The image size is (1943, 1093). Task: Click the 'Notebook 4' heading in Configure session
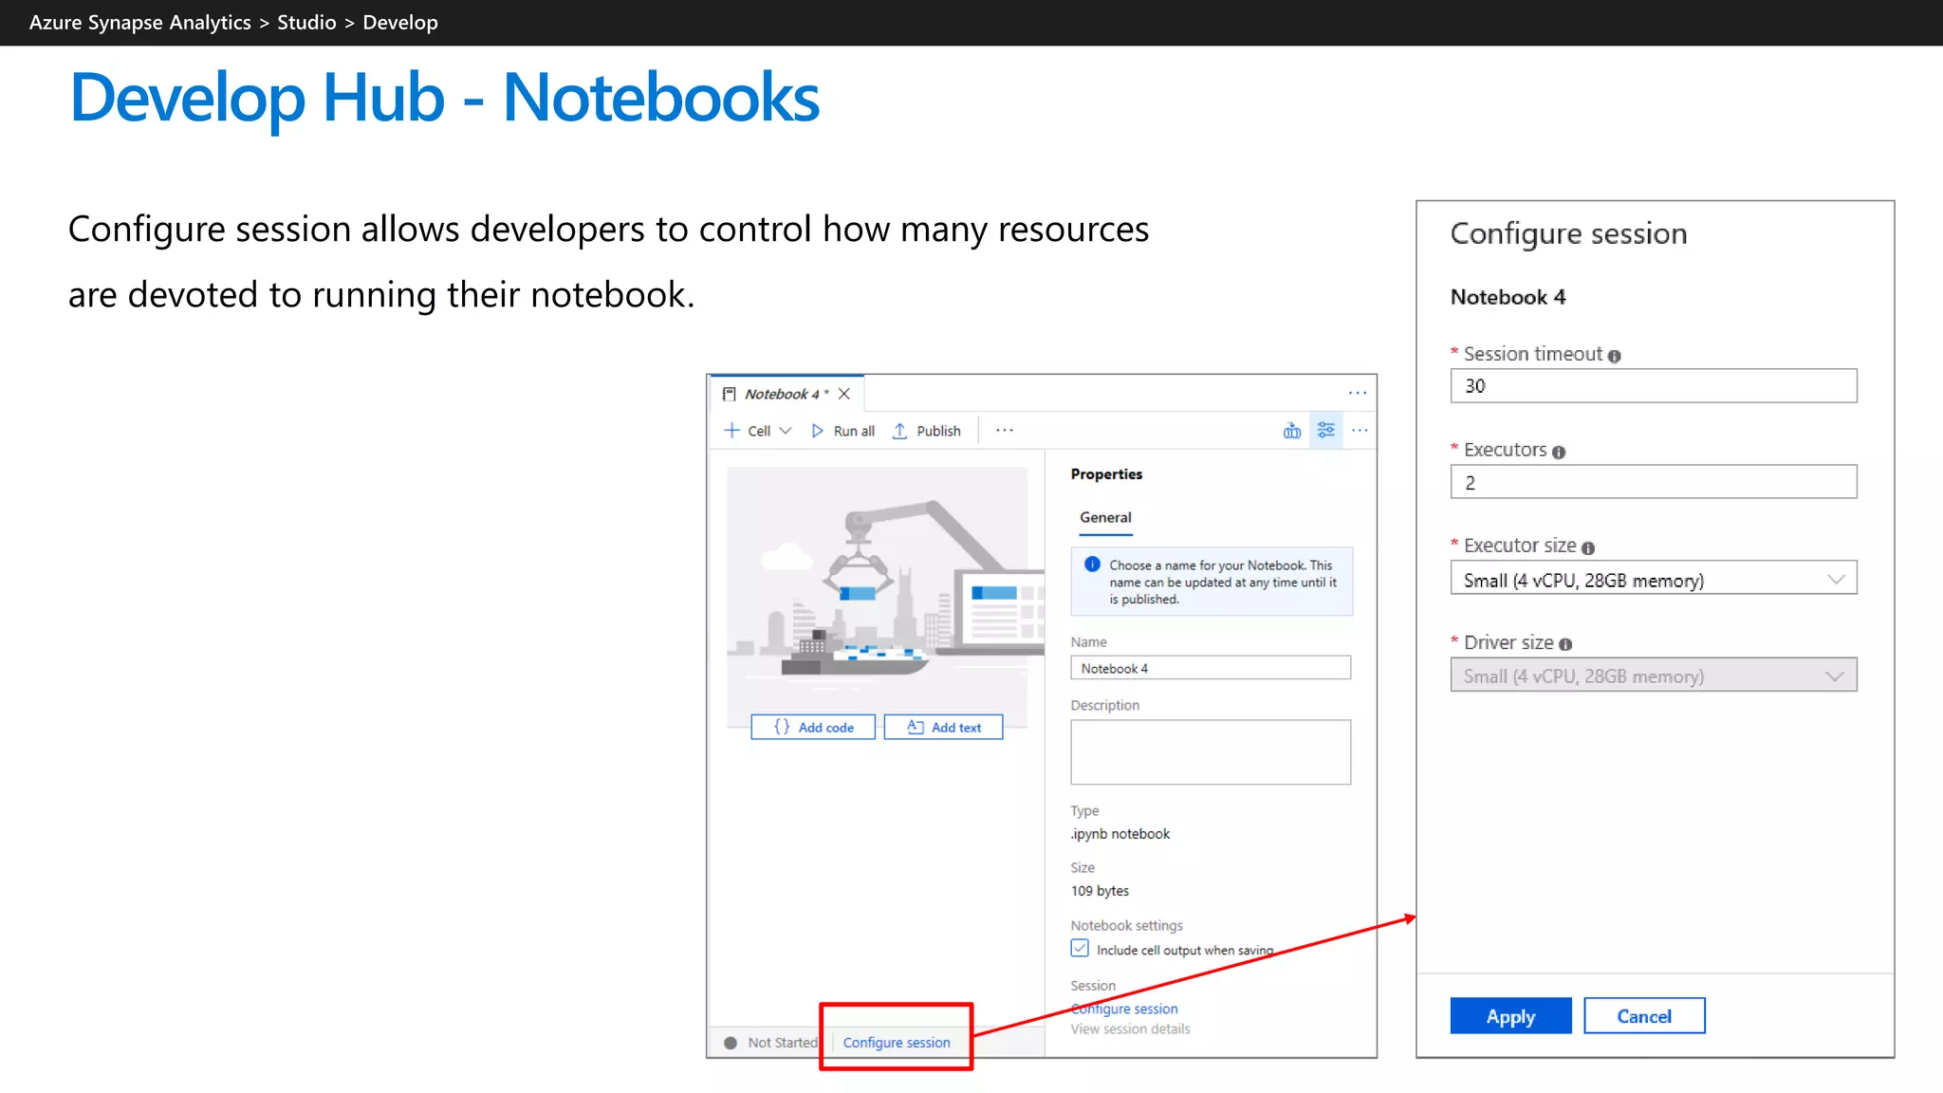[1508, 298]
